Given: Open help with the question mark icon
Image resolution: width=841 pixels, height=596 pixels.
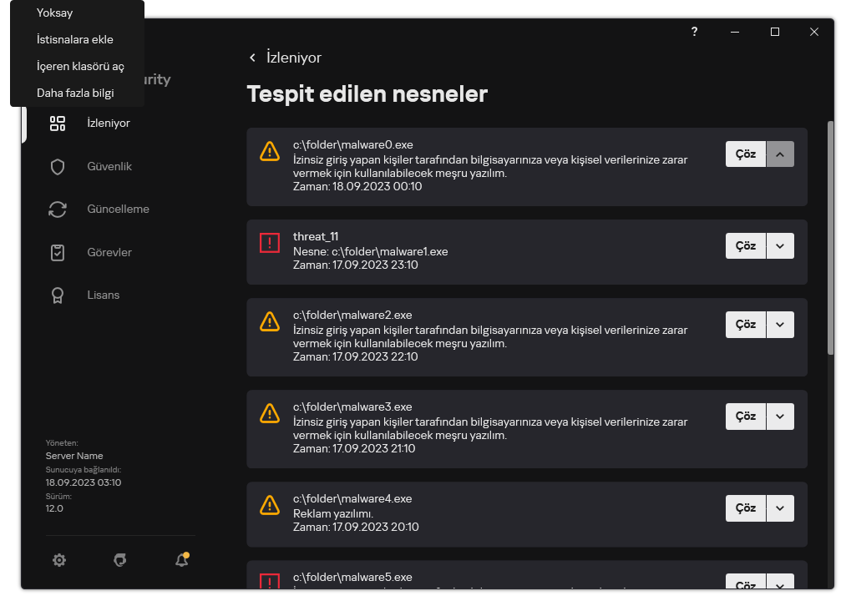Looking at the screenshot, I should [694, 32].
